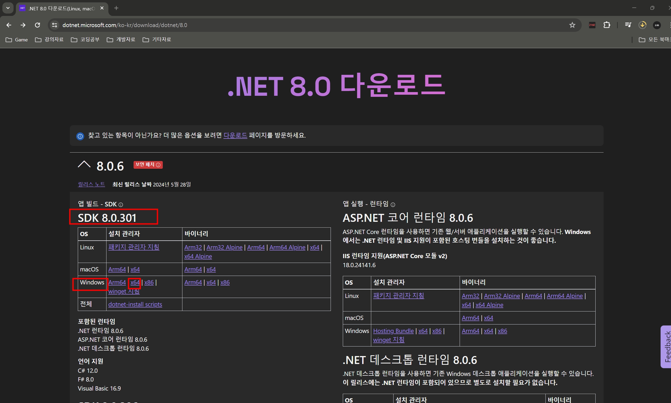The width and height of the screenshot is (671, 403).
Task: Click info icon next to 앱 실행 - 런타임
Action: 393,205
